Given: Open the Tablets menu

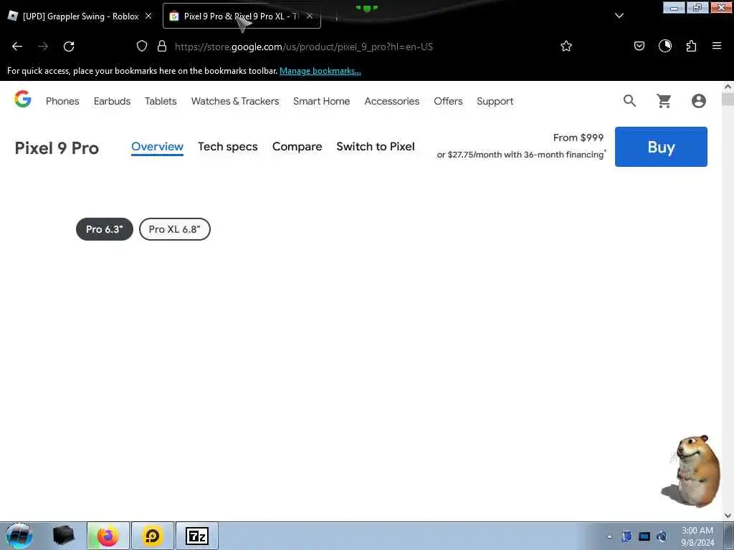Looking at the screenshot, I should (161, 101).
